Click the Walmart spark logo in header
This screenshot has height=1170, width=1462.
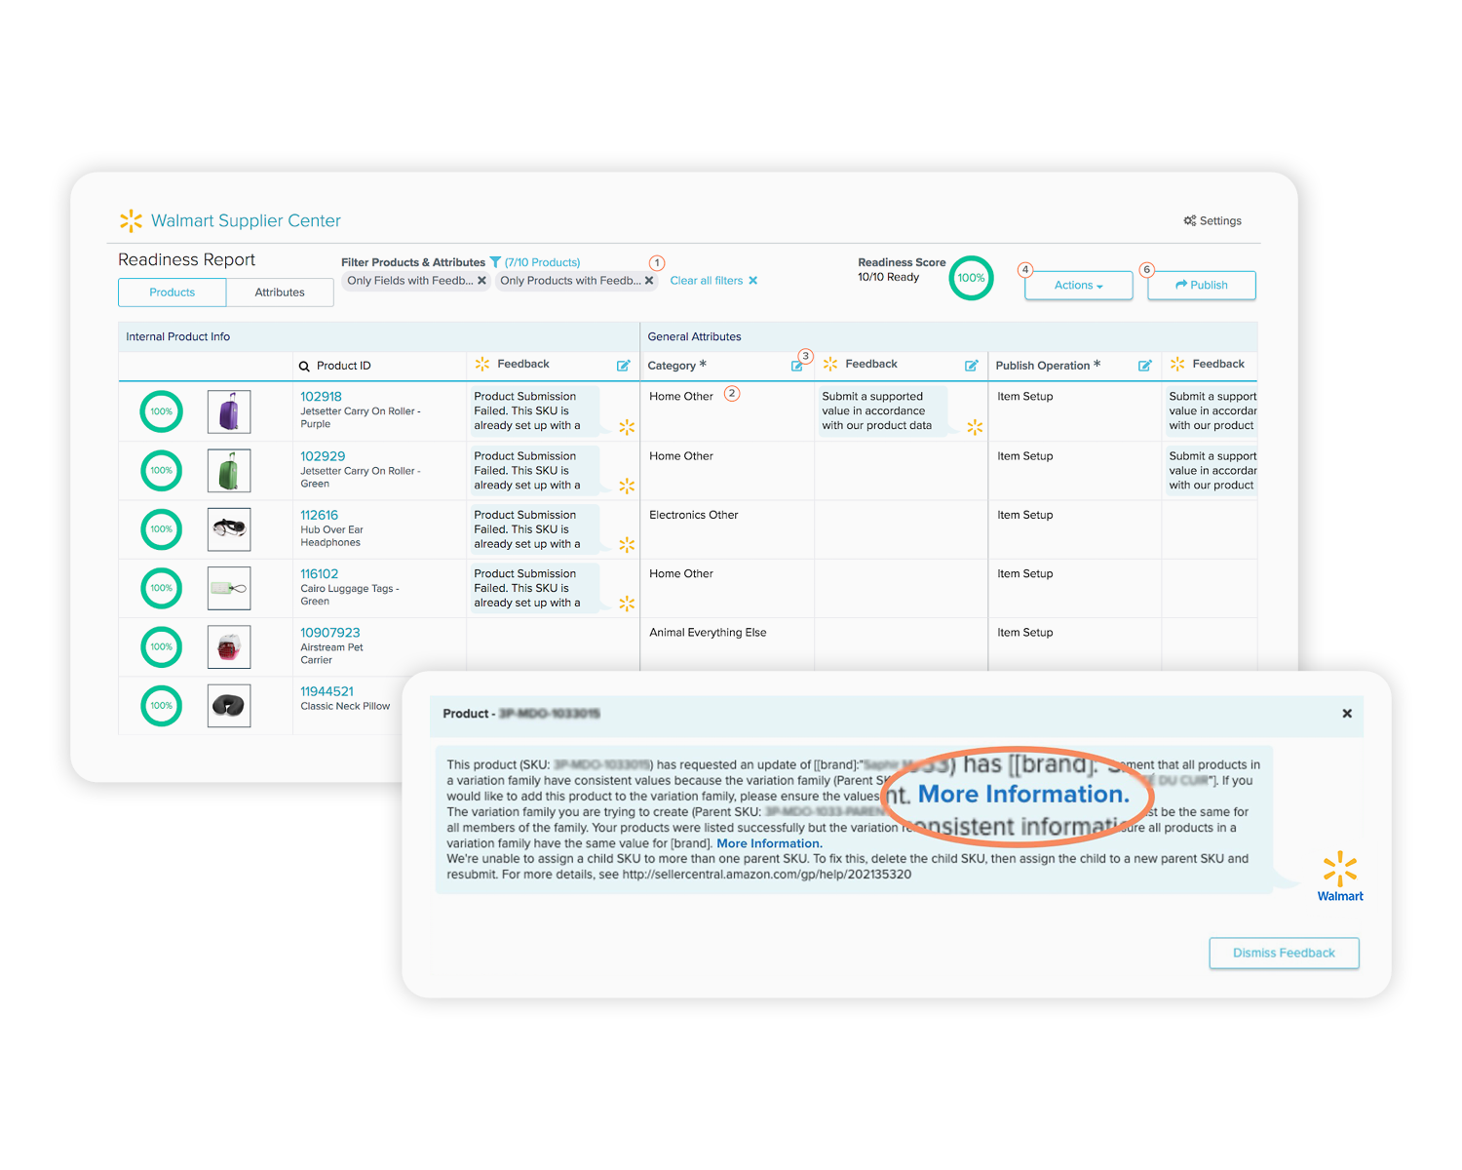click(x=131, y=220)
